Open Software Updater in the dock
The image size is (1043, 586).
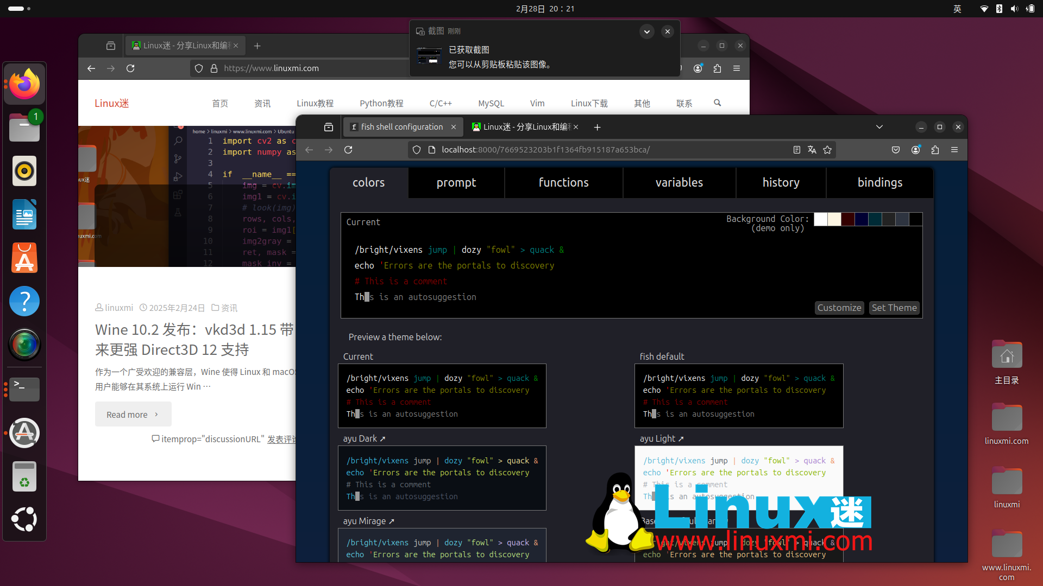(x=24, y=432)
